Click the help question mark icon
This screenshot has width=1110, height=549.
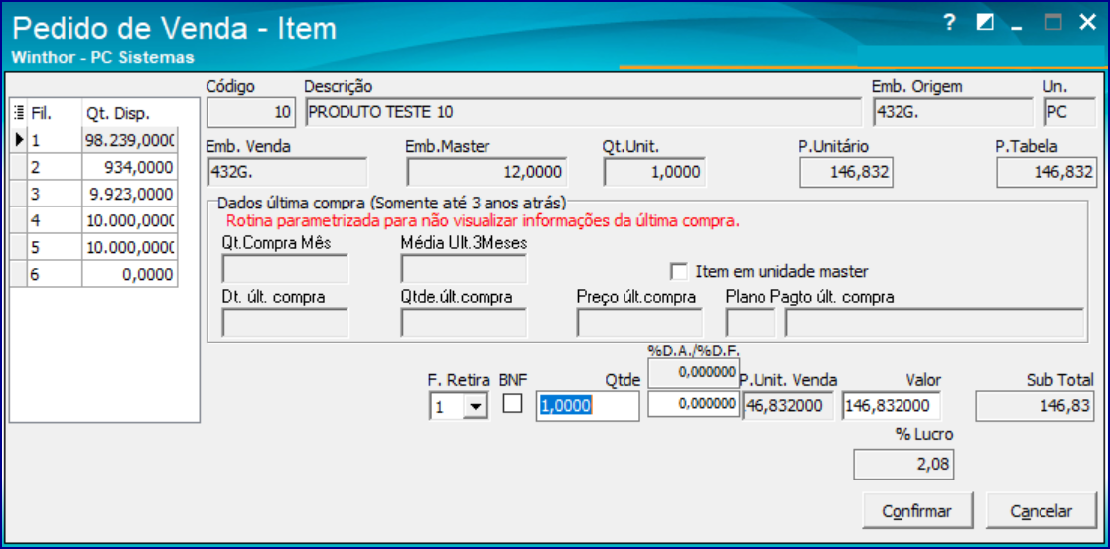tap(950, 23)
